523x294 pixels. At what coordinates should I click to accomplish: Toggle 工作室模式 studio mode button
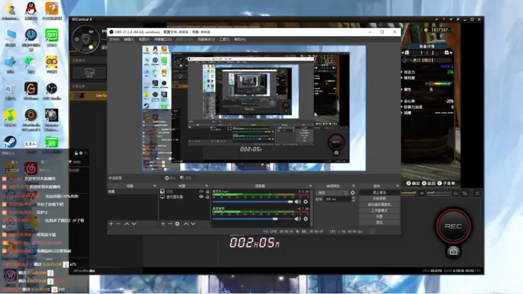point(379,210)
